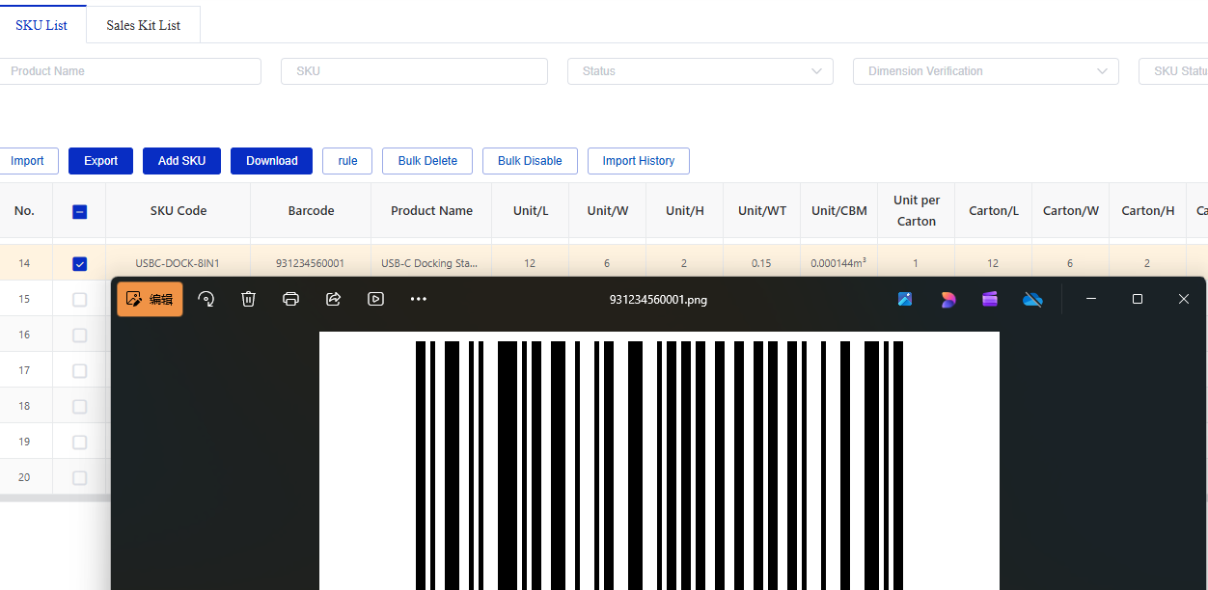The height and width of the screenshot is (590, 1208).
Task: Click the file name 931234560001.png title
Action: 658,299
